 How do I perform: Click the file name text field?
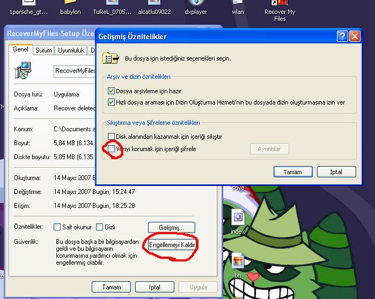[74, 71]
